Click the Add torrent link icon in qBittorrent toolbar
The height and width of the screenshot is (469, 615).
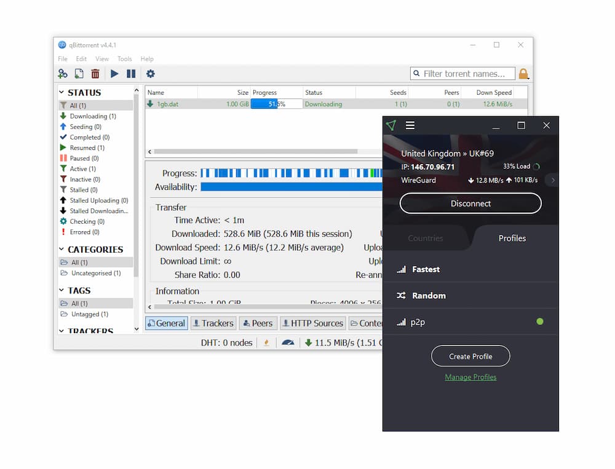click(x=63, y=74)
